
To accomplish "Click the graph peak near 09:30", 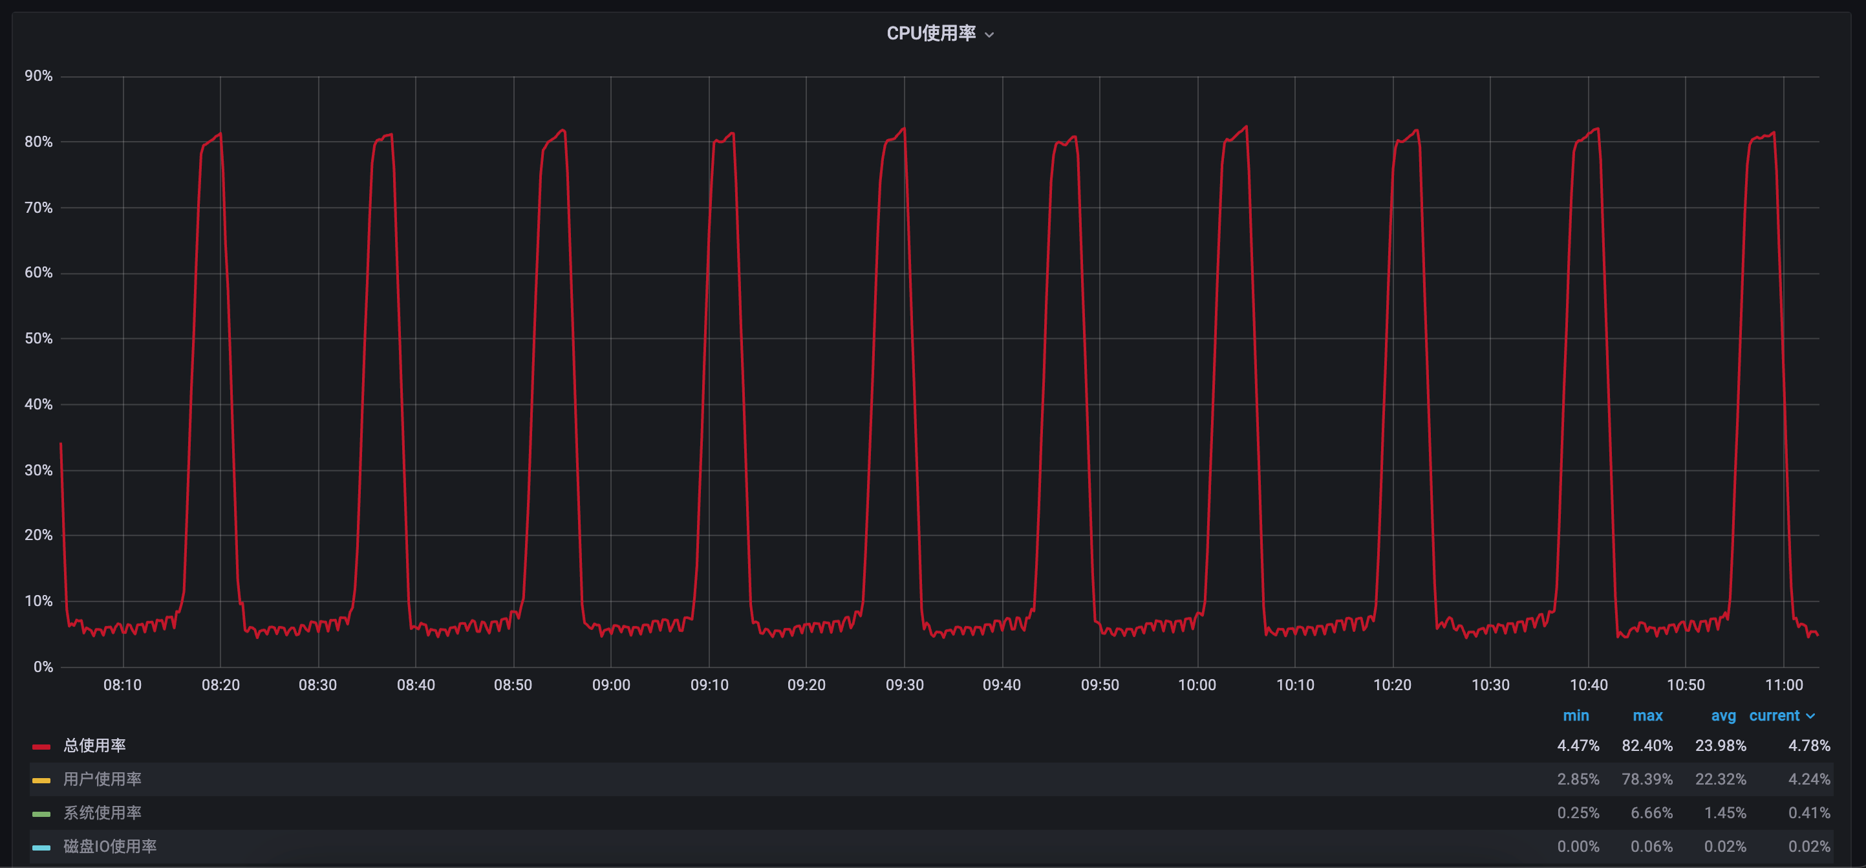I will [x=903, y=130].
